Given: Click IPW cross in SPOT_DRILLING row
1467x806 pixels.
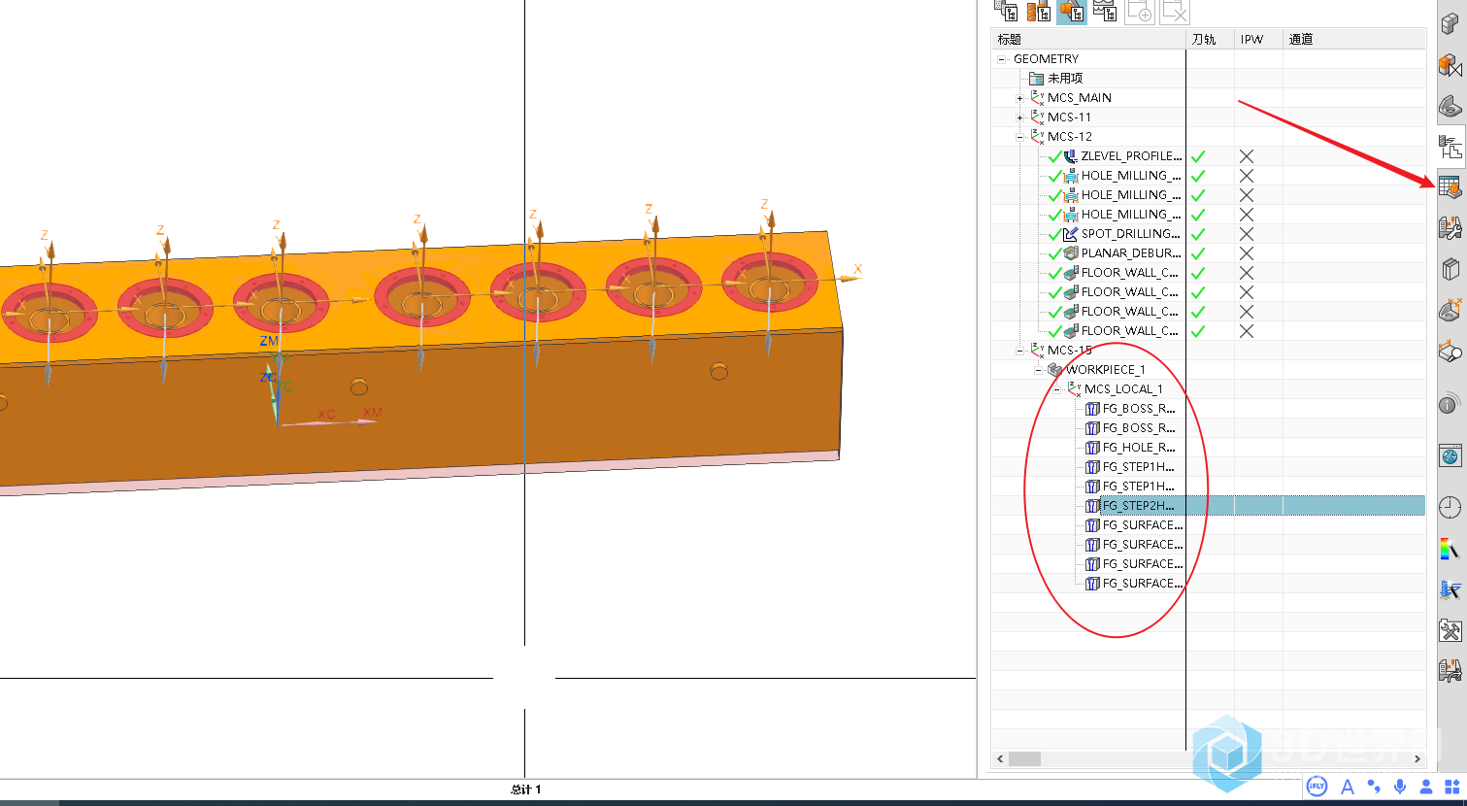Looking at the screenshot, I should 1247,234.
